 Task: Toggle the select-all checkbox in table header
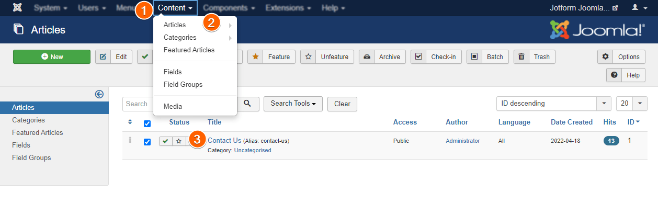(x=147, y=123)
